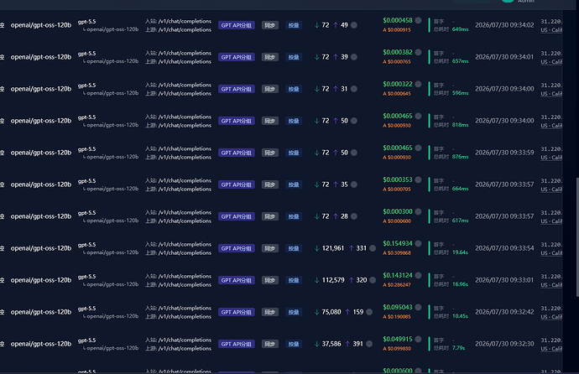This screenshot has width=579, height=374.
Task: Click cost detail icon next to $0.095043
Action: 418,307
